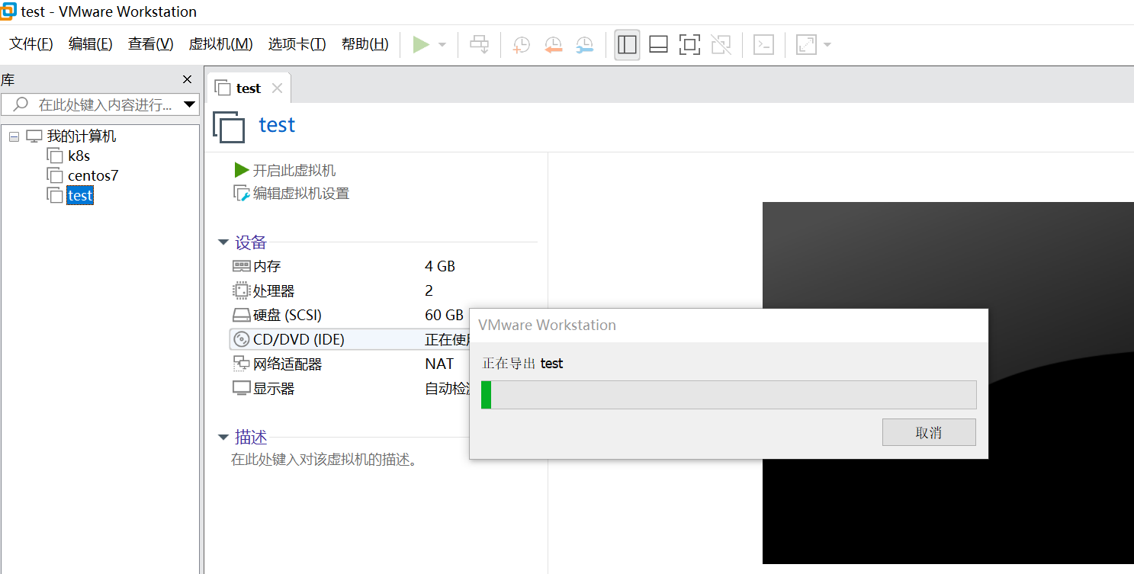Click the 编辑虚拟机设置 link
This screenshot has height=574, width=1134.
300,194
